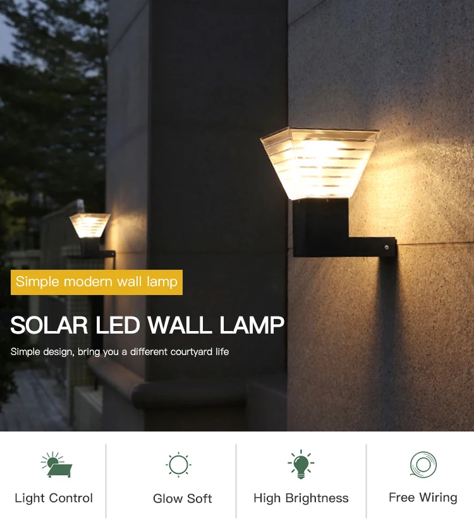This screenshot has height=525, width=474.
Task: Select the Free Wiring label text
Action: (x=423, y=498)
